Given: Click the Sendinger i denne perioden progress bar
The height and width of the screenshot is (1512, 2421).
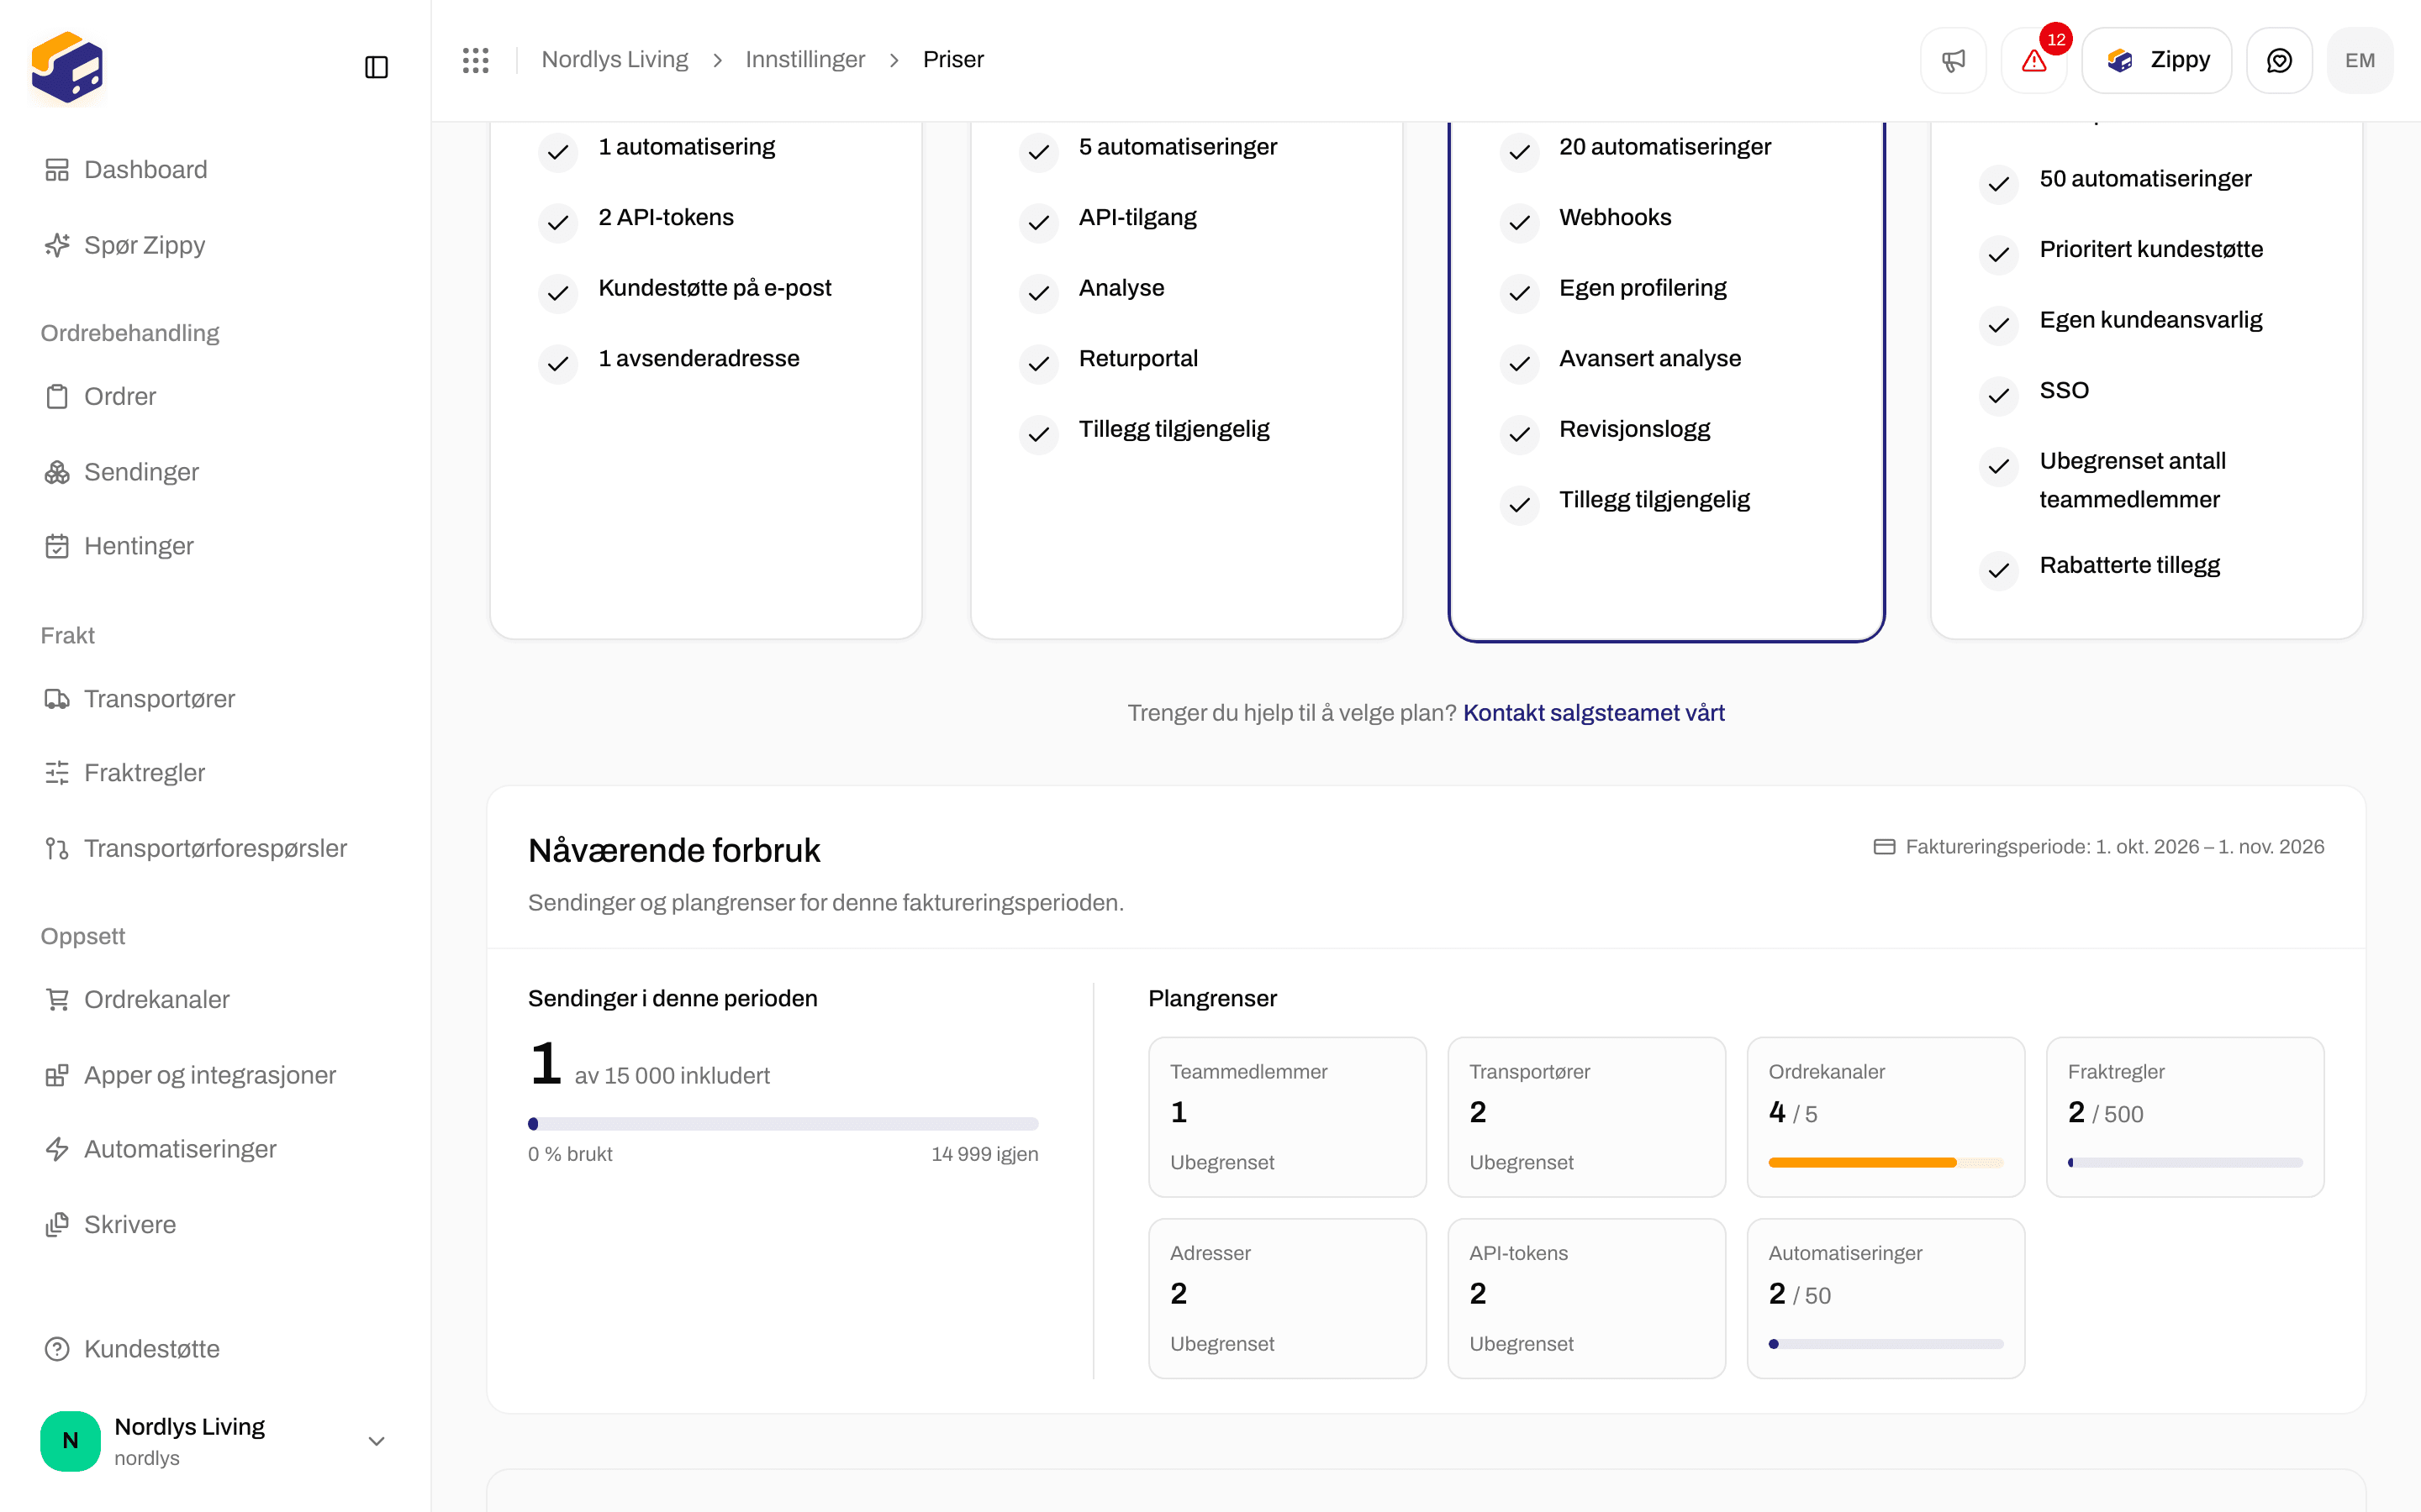Looking at the screenshot, I should pyautogui.click(x=783, y=1124).
